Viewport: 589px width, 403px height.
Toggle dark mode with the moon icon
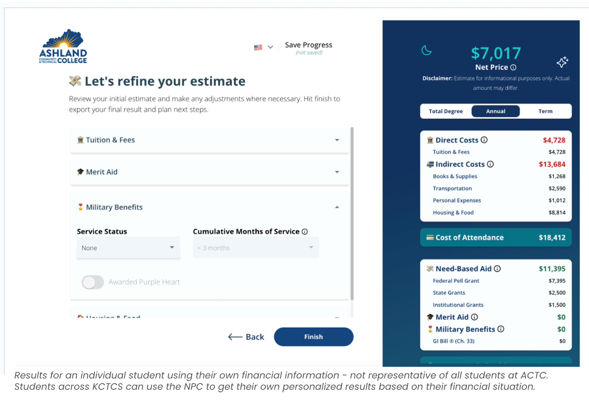click(x=426, y=51)
